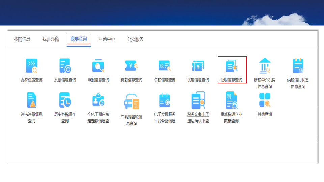Open the 税务文书电子送达确认书查 icon
This screenshot has height=182, width=324.
(x=198, y=100)
